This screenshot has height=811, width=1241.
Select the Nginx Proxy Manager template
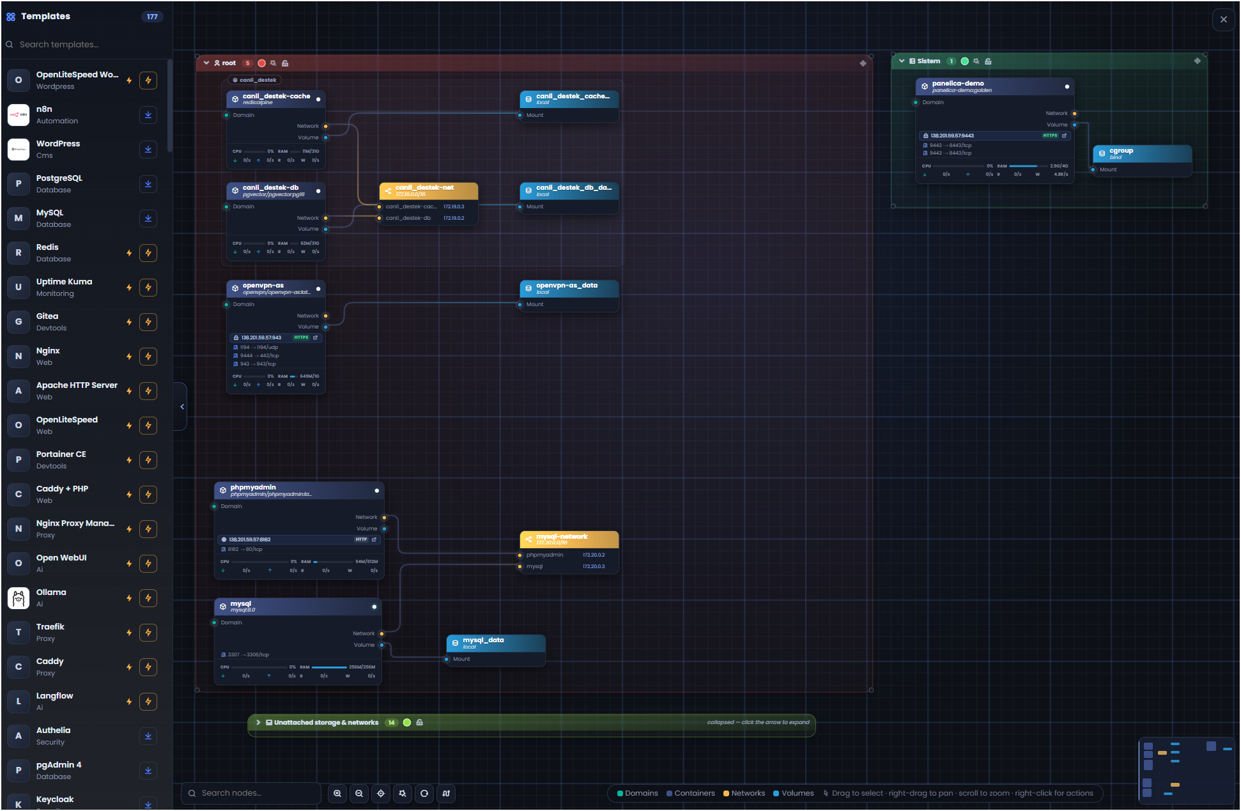(x=84, y=529)
